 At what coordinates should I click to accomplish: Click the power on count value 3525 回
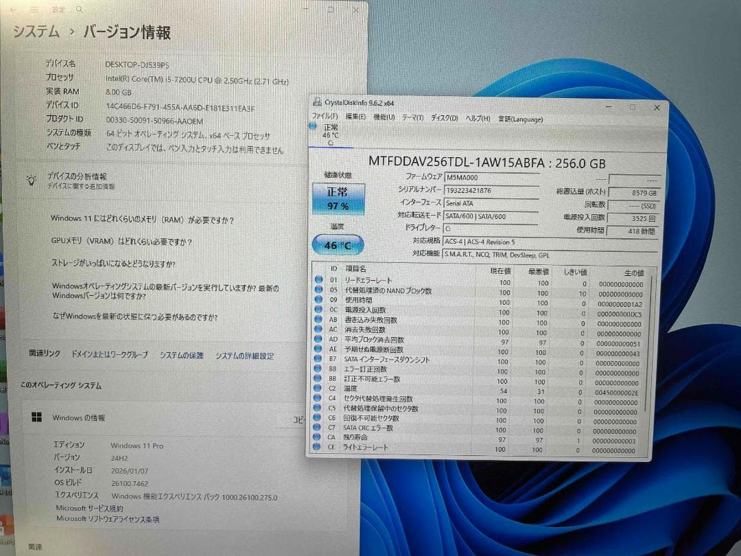point(633,218)
